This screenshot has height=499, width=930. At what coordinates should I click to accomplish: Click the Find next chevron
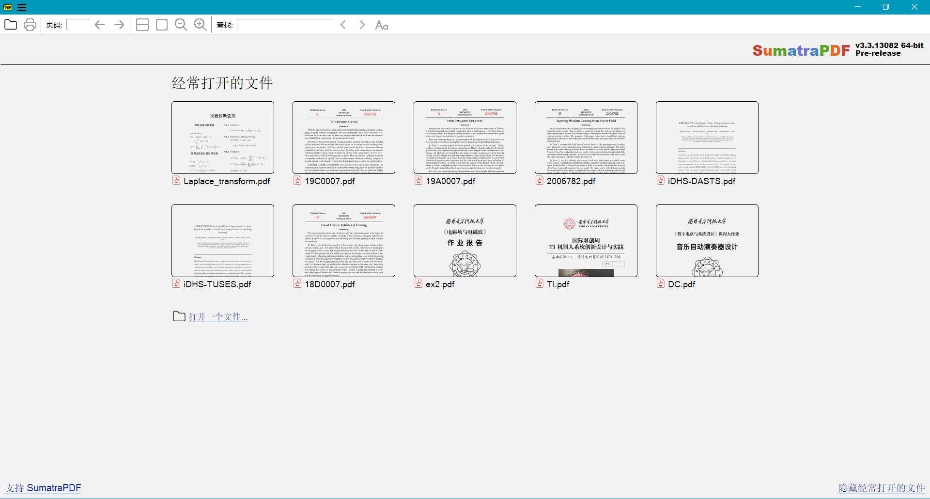point(362,25)
